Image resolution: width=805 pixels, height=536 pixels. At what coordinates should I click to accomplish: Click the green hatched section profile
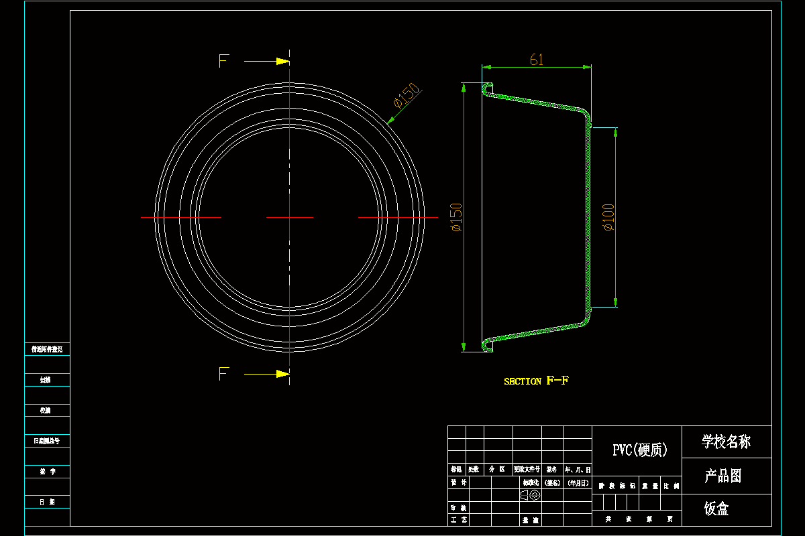tap(590, 217)
